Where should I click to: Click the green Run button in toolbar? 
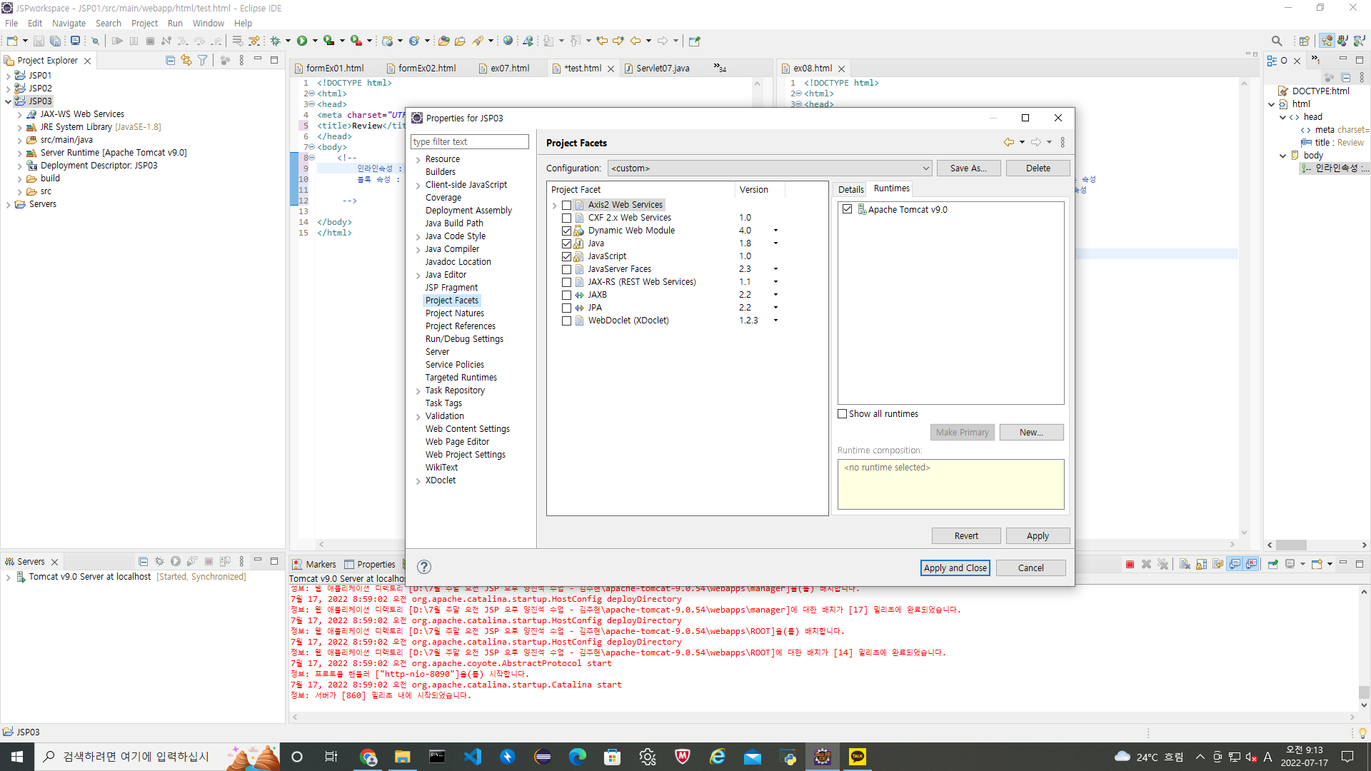[x=302, y=41]
